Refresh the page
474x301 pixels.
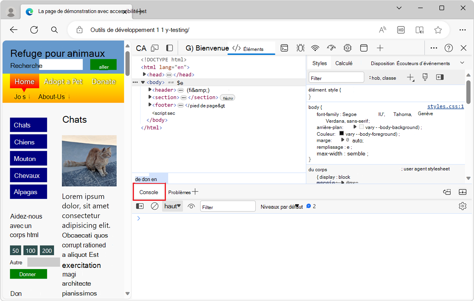pyautogui.click(x=34, y=30)
